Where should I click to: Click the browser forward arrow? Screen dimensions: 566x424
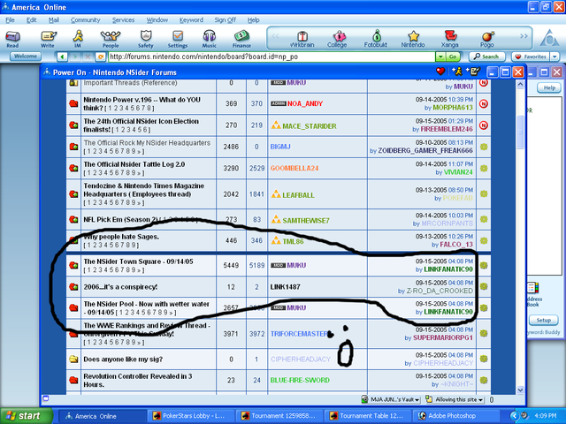point(75,57)
